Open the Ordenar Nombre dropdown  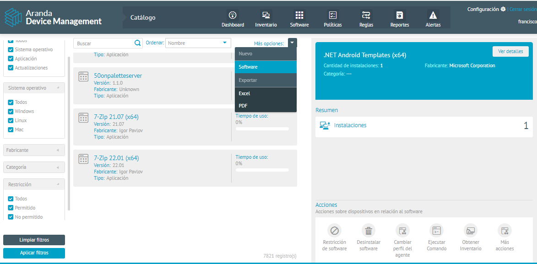click(198, 43)
